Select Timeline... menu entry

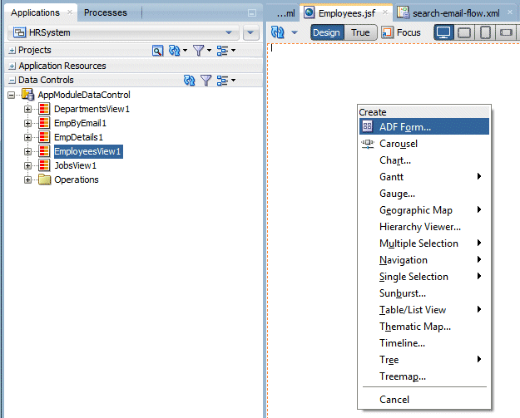click(424, 343)
